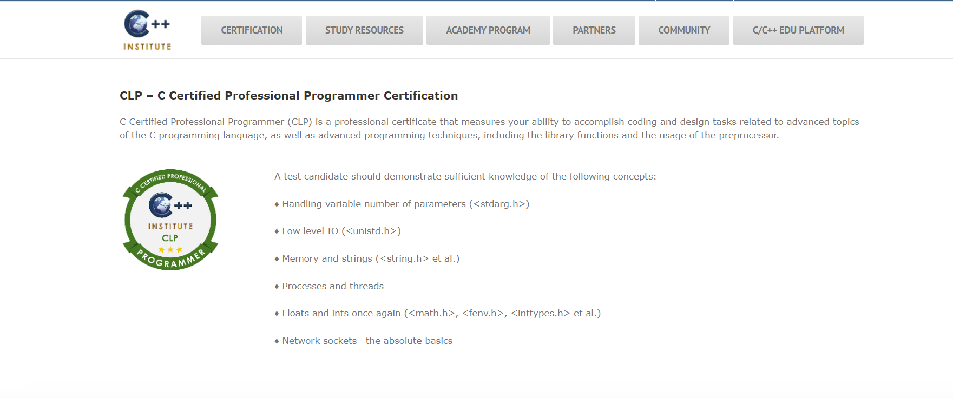Expand the ACADEMY PROGRAM dropdown
The image size is (953, 398).
click(x=488, y=30)
